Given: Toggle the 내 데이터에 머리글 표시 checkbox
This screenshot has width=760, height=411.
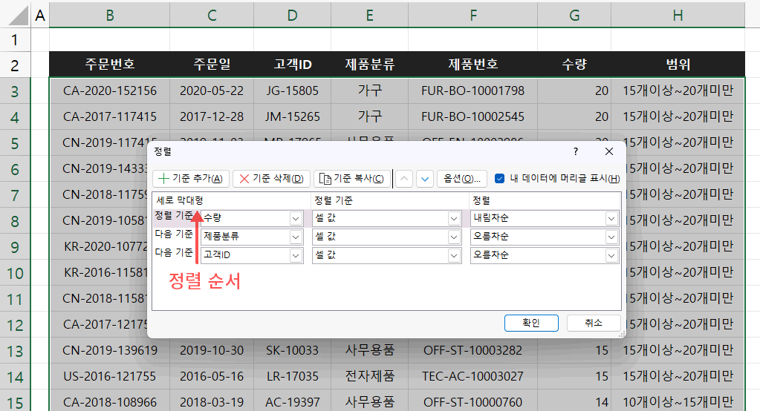Looking at the screenshot, I should [x=499, y=179].
